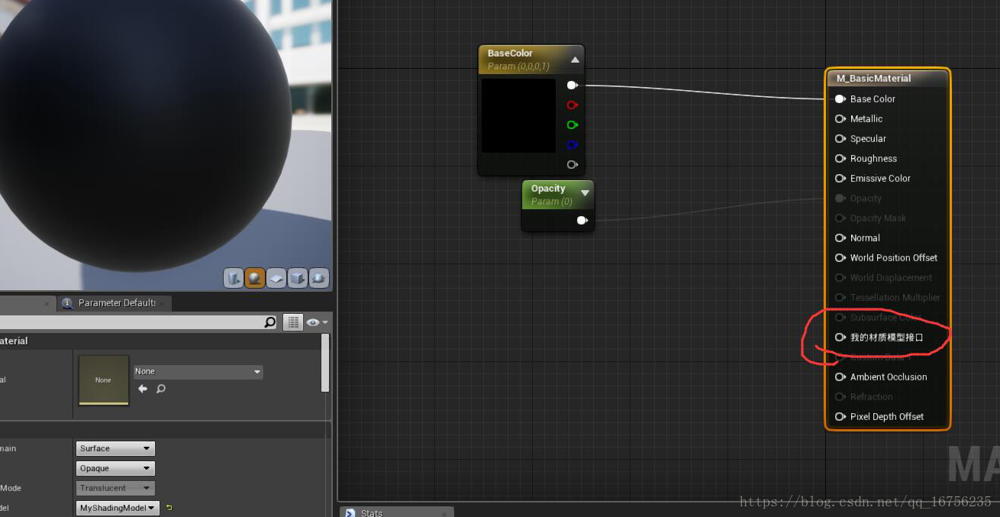Click Pixel Depth Offset input pin circle

(840, 417)
